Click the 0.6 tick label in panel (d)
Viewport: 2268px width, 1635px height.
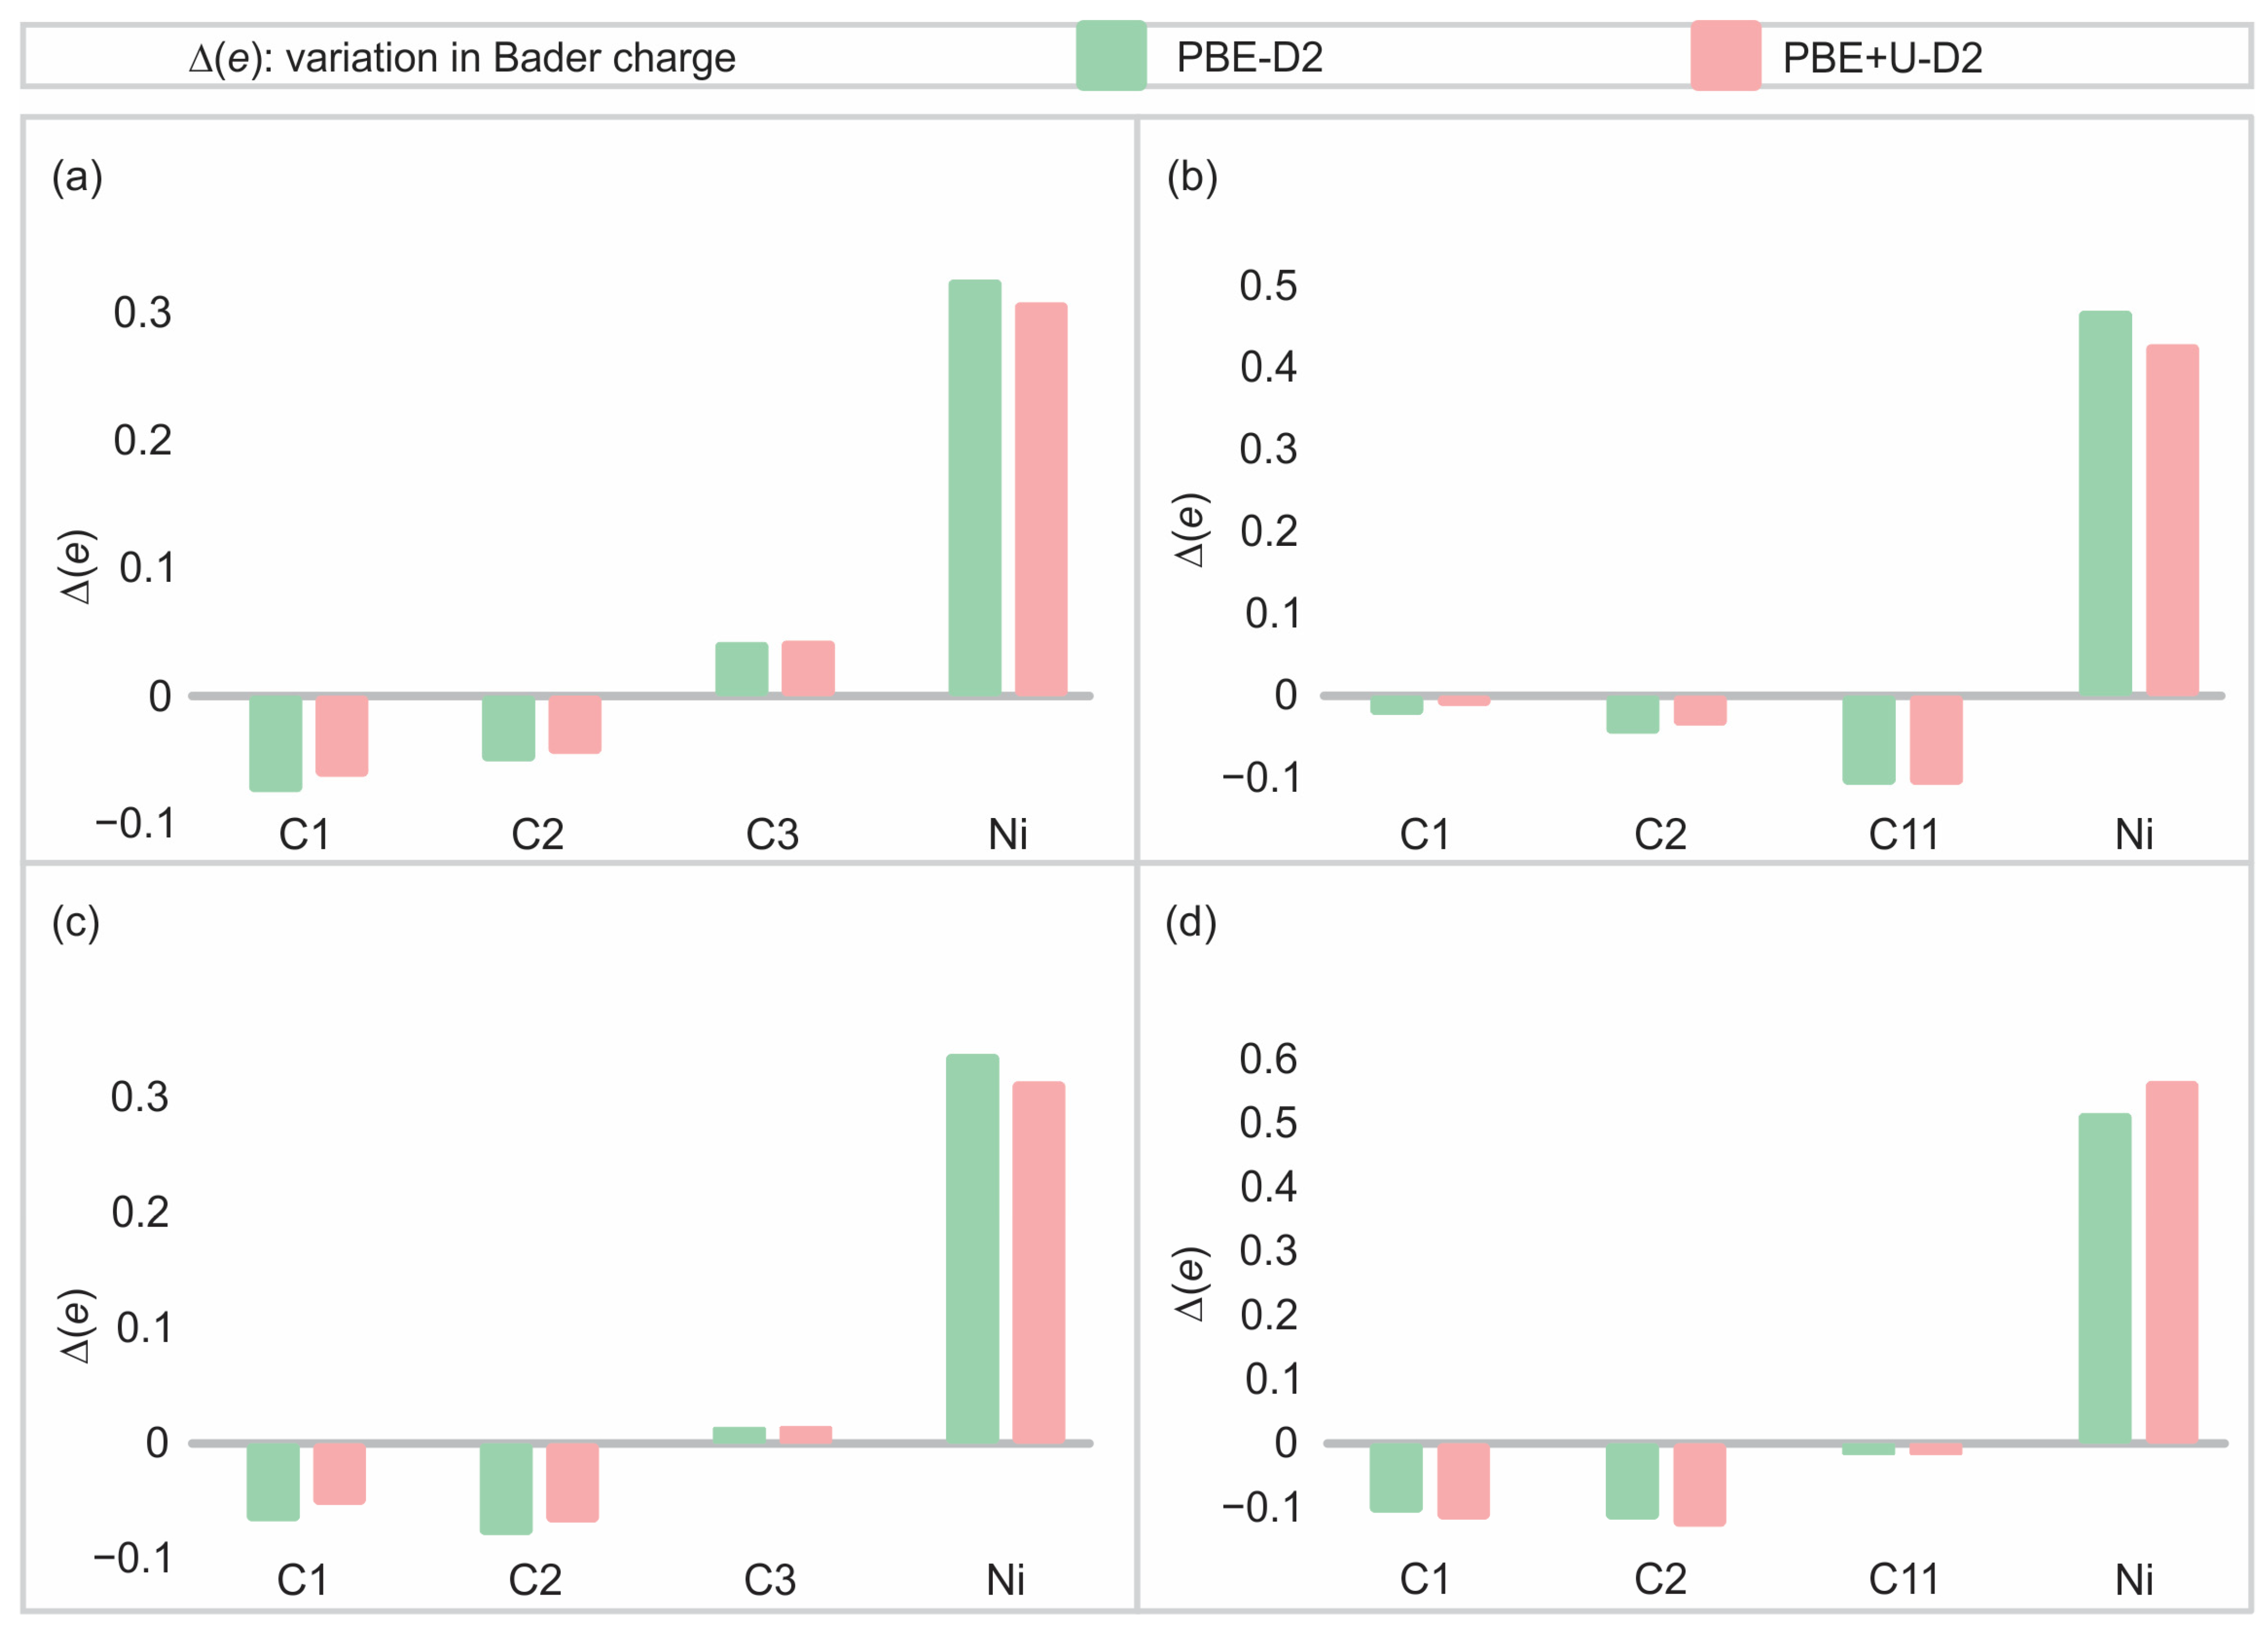[1268, 1059]
